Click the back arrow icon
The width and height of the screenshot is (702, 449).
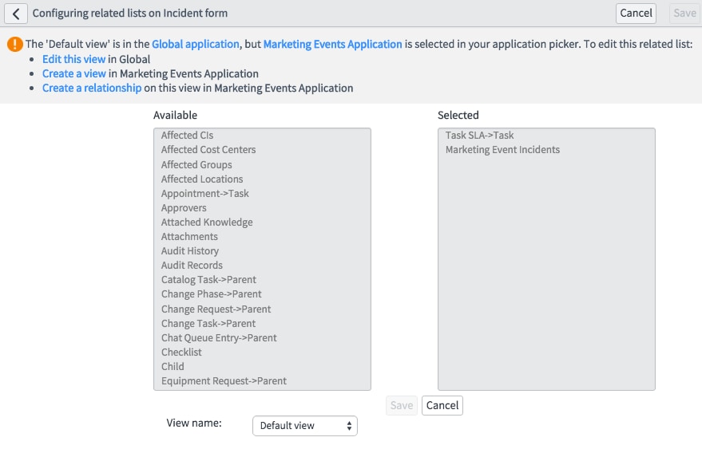(16, 14)
